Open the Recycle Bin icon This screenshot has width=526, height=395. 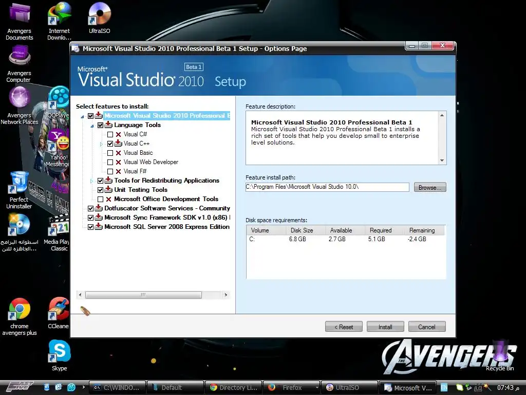tap(500, 356)
